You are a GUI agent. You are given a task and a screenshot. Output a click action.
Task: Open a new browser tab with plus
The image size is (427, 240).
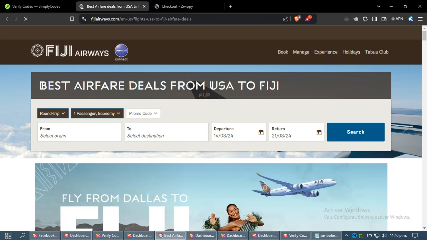(231, 6)
